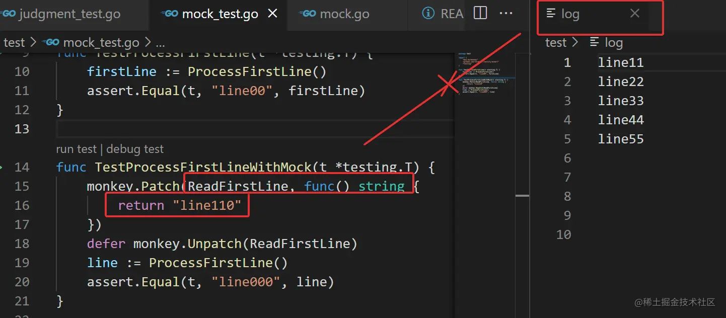
Task: Click the green run arrow beside line 14
Action: pos(2,167)
